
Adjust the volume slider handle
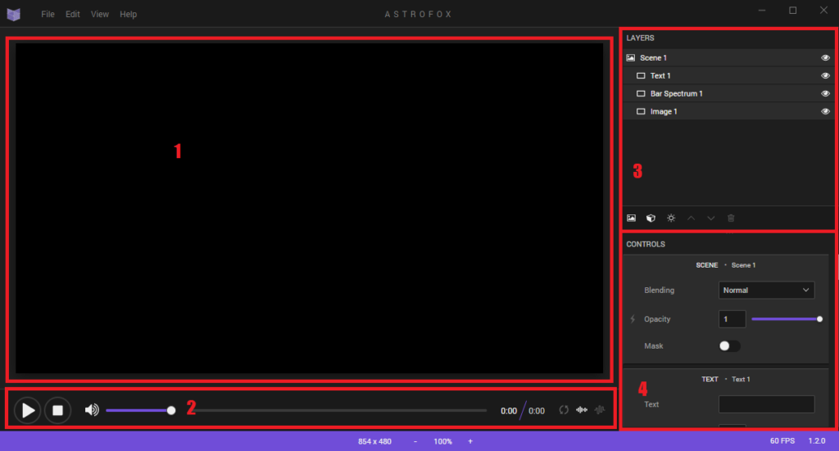point(171,410)
